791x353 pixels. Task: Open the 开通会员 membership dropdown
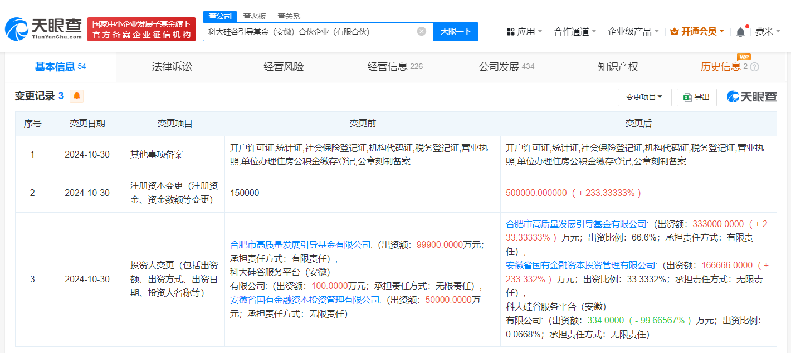(697, 32)
